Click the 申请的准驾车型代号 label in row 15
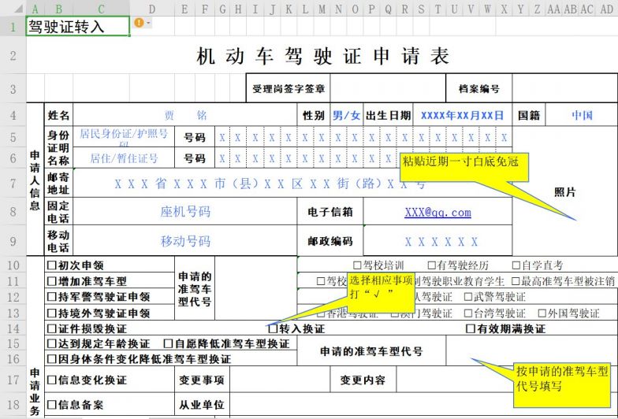618x419 pixels. (371, 351)
